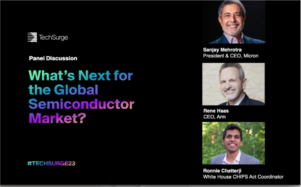
Task: Click the #TECHSURGE23 hashtag
Action: 51,163
